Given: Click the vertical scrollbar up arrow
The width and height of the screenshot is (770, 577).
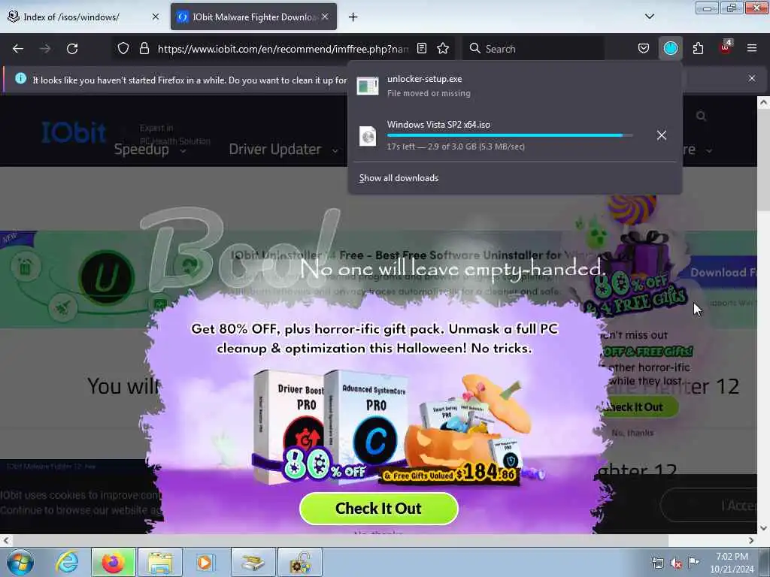Looking at the screenshot, I should click(x=763, y=102).
